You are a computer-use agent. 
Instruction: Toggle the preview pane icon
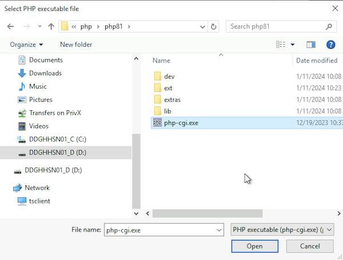311,45
